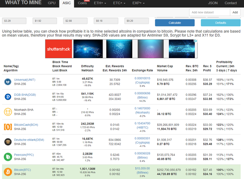Click the $39,266,801,809 market cap value
This screenshot has height=179, width=244.
168,125
